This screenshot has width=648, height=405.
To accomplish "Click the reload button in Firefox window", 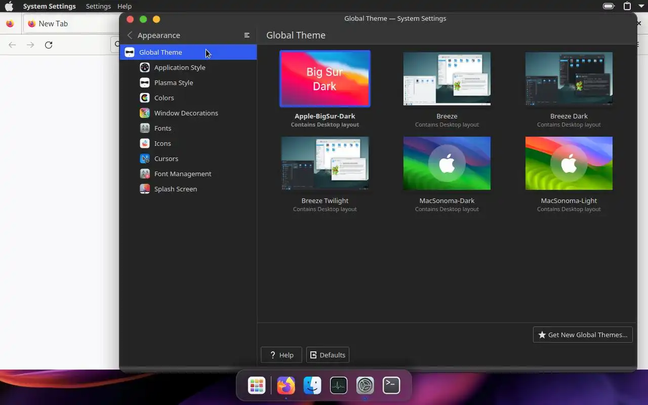I will [49, 45].
